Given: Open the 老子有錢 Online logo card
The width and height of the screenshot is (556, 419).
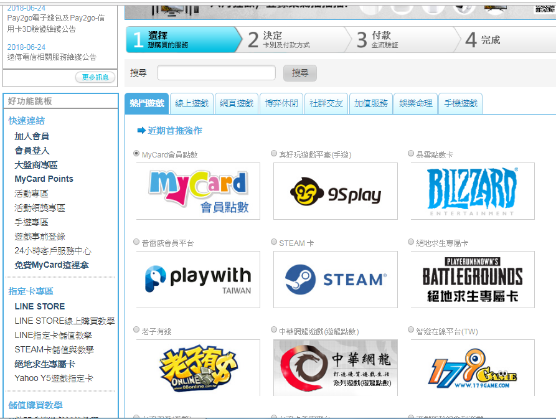Looking at the screenshot, I should coord(198,367).
